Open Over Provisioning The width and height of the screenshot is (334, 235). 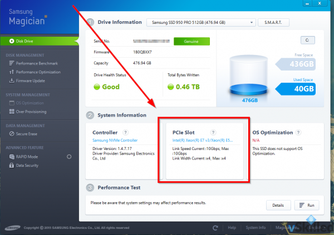pos(31,112)
